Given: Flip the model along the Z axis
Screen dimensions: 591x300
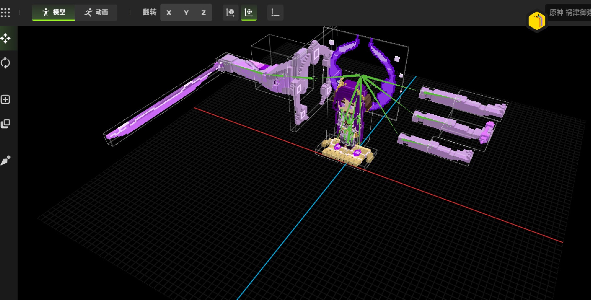Looking at the screenshot, I should pyautogui.click(x=203, y=13).
